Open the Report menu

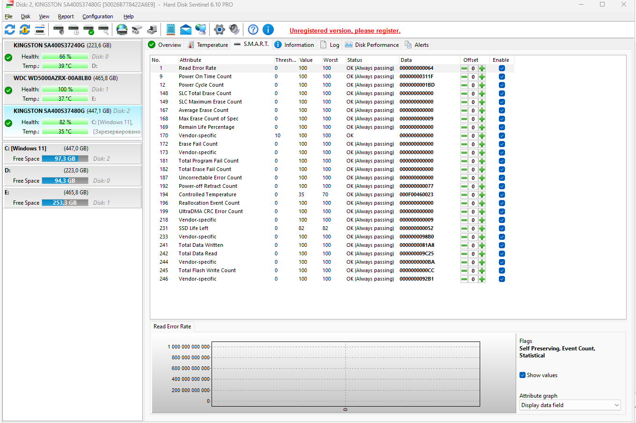pyautogui.click(x=66, y=16)
